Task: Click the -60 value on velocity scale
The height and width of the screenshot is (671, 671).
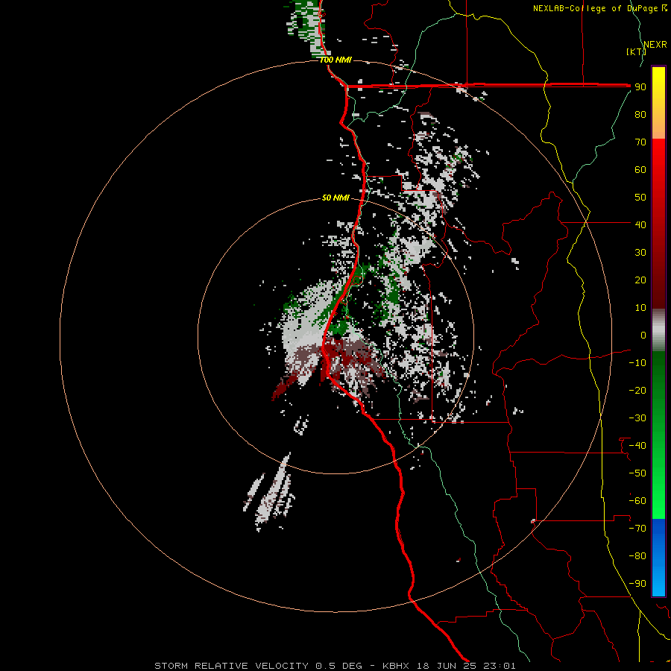Action: [637, 501]
